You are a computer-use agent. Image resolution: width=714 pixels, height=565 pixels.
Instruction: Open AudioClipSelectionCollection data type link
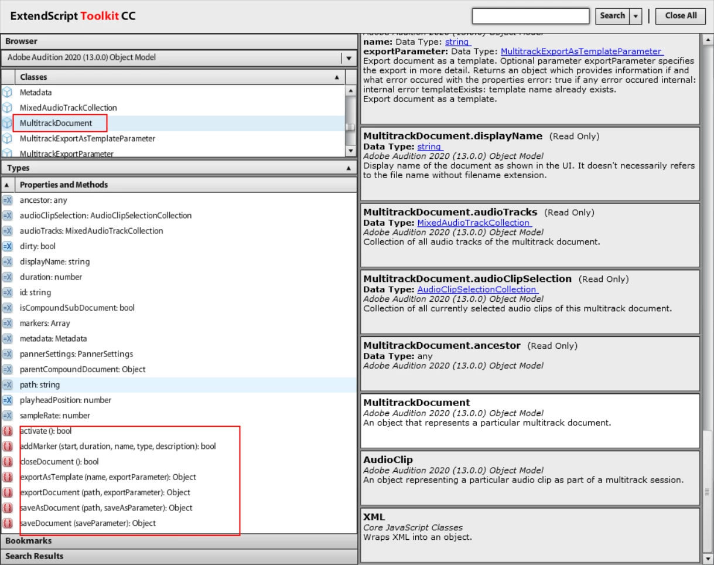pos(477,290)
